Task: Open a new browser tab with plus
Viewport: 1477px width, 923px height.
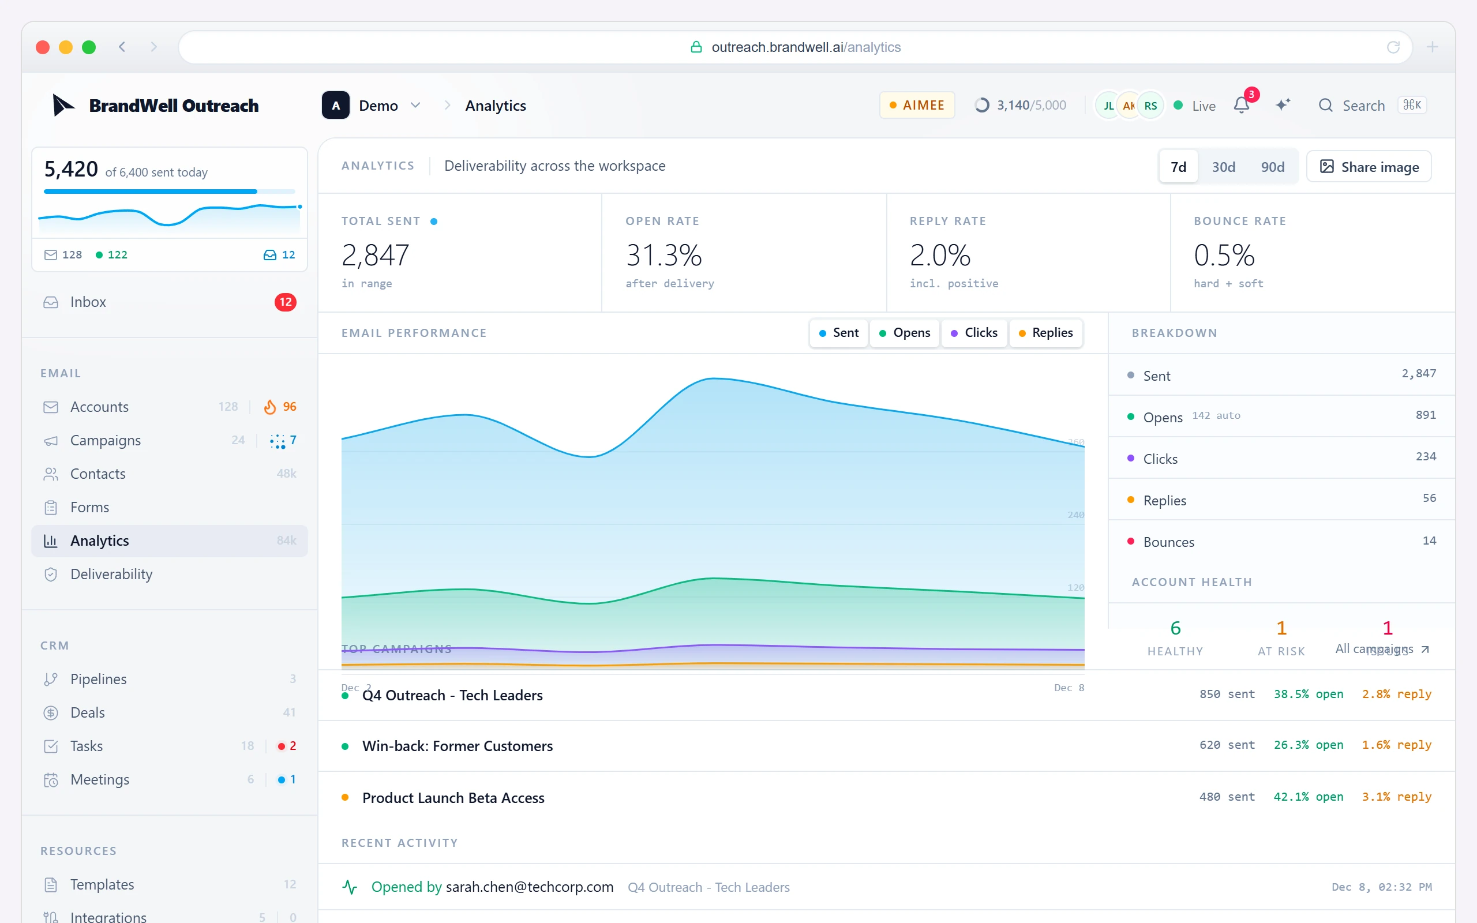Action: (1433, 47)
